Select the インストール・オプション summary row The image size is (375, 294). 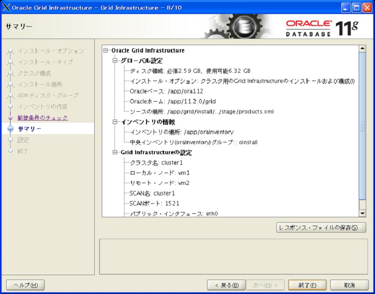click(x=242, y=81)
